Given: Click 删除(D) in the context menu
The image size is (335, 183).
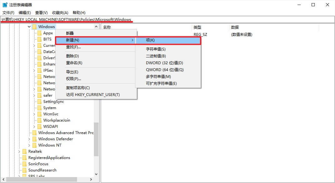Looking at the screenshot, I should 72,56.
